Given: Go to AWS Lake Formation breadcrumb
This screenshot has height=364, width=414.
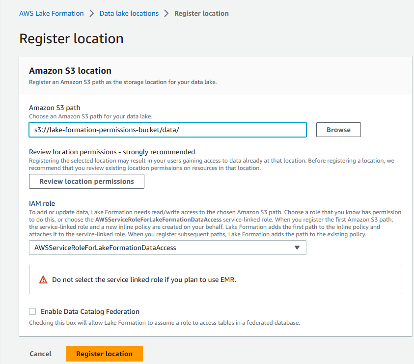Looking at the screenshot, I should [52, 13].
